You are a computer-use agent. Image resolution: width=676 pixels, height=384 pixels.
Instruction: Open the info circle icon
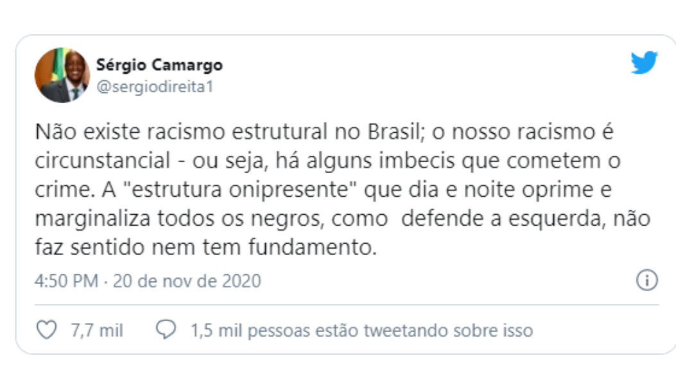click(x=646, y=280)
